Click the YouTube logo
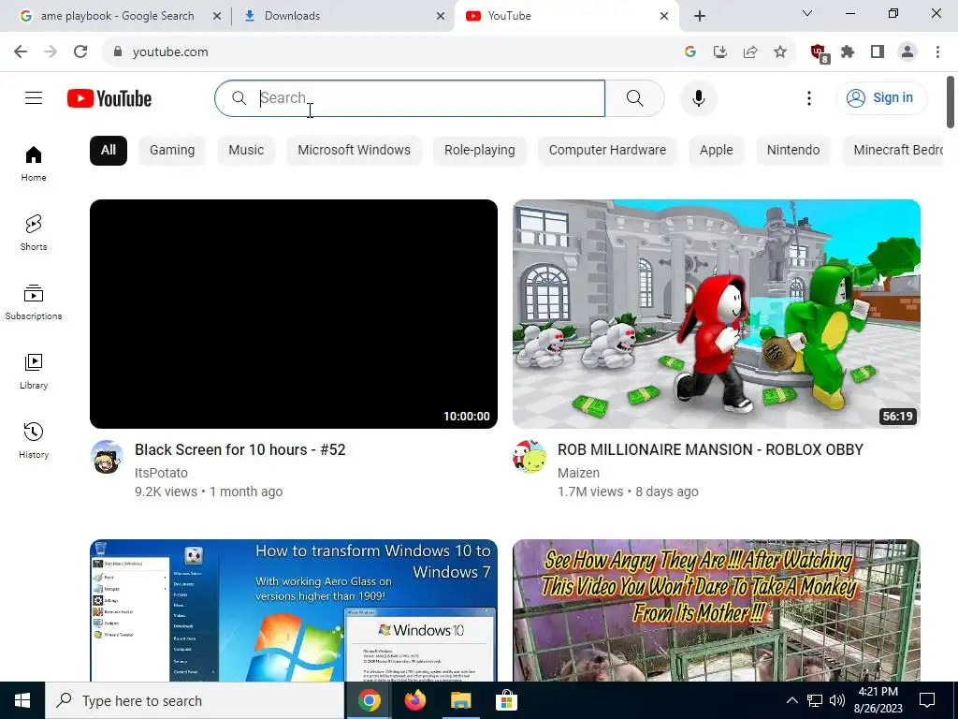The height and width of the screenshot is (719, 958). click(x=109, y=98)
